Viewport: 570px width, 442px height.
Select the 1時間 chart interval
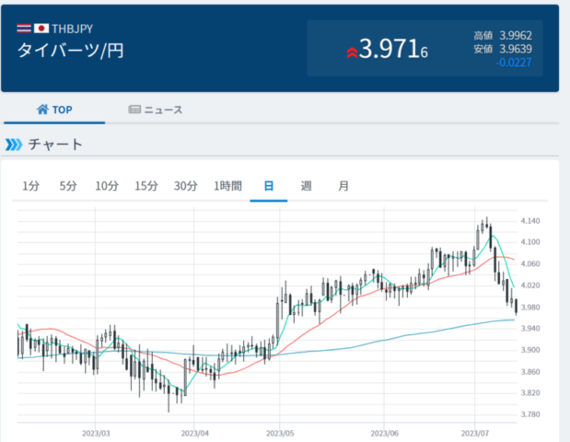[227, 186]
